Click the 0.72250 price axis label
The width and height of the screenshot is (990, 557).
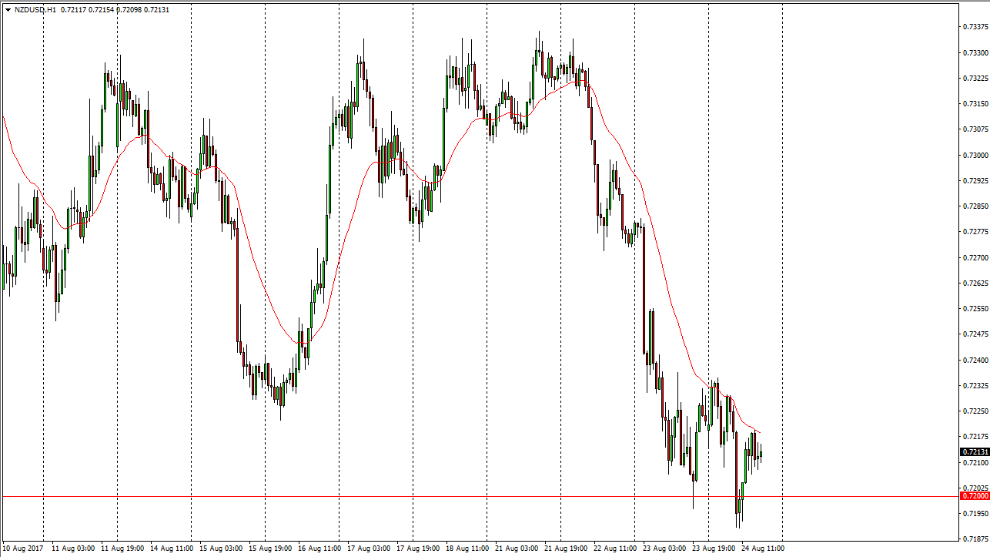pyautogui.click(x=974, y=411)
